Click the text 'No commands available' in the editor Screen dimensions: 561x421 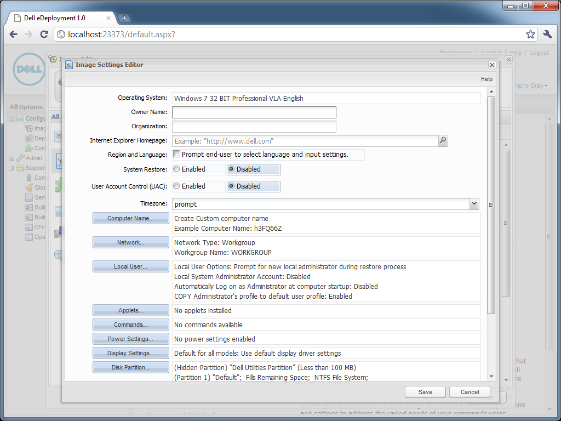(x=208, y=325)
